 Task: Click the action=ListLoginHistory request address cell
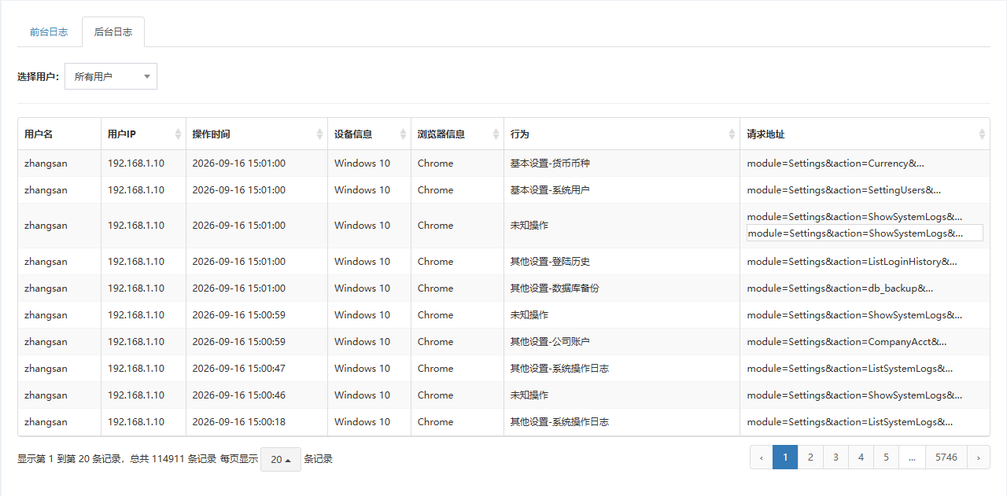865,262
